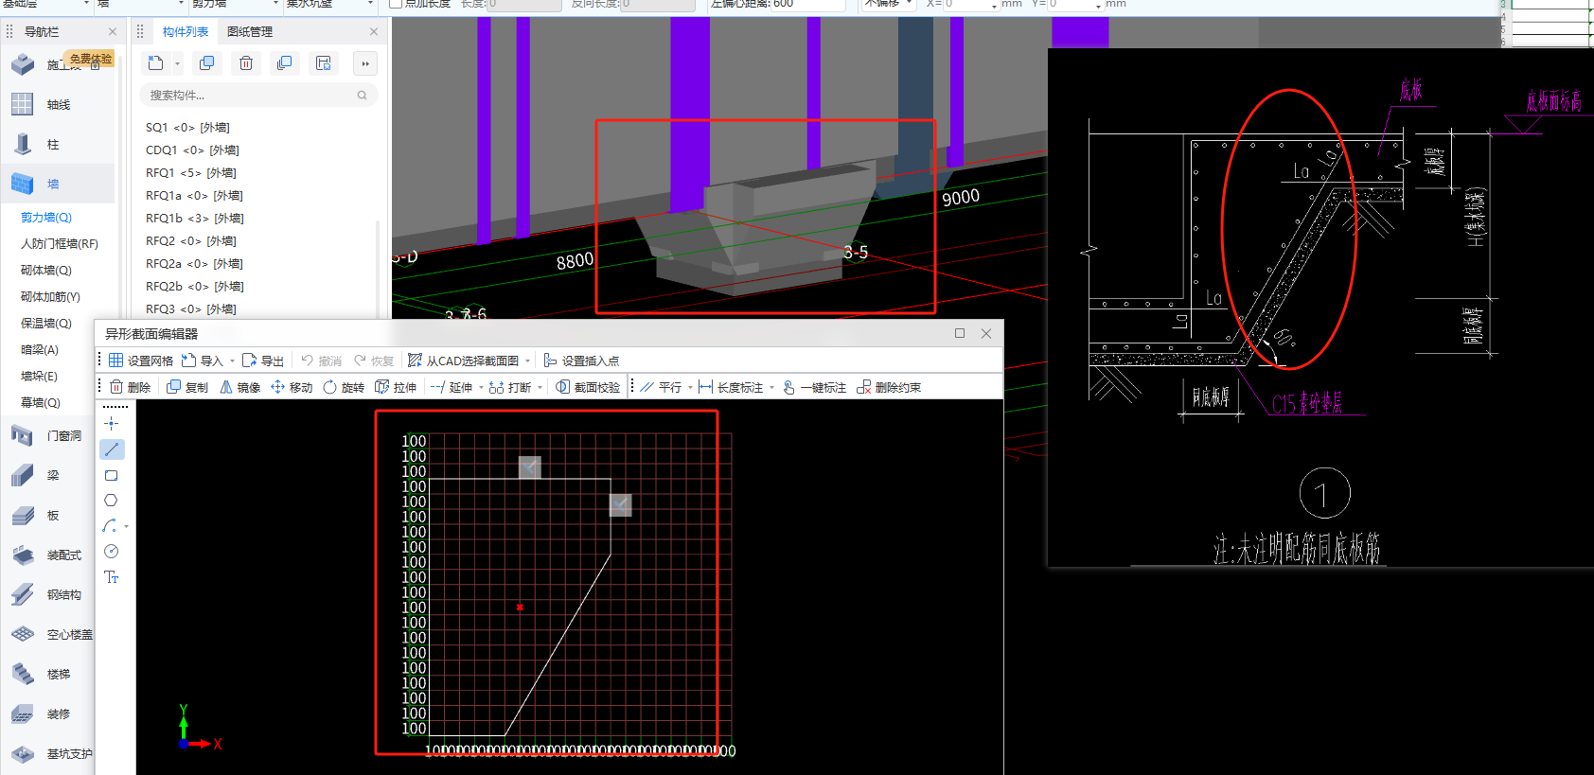1594x775 pixels.
Task: Expand the arc tool dropdown
Action: 126,527
